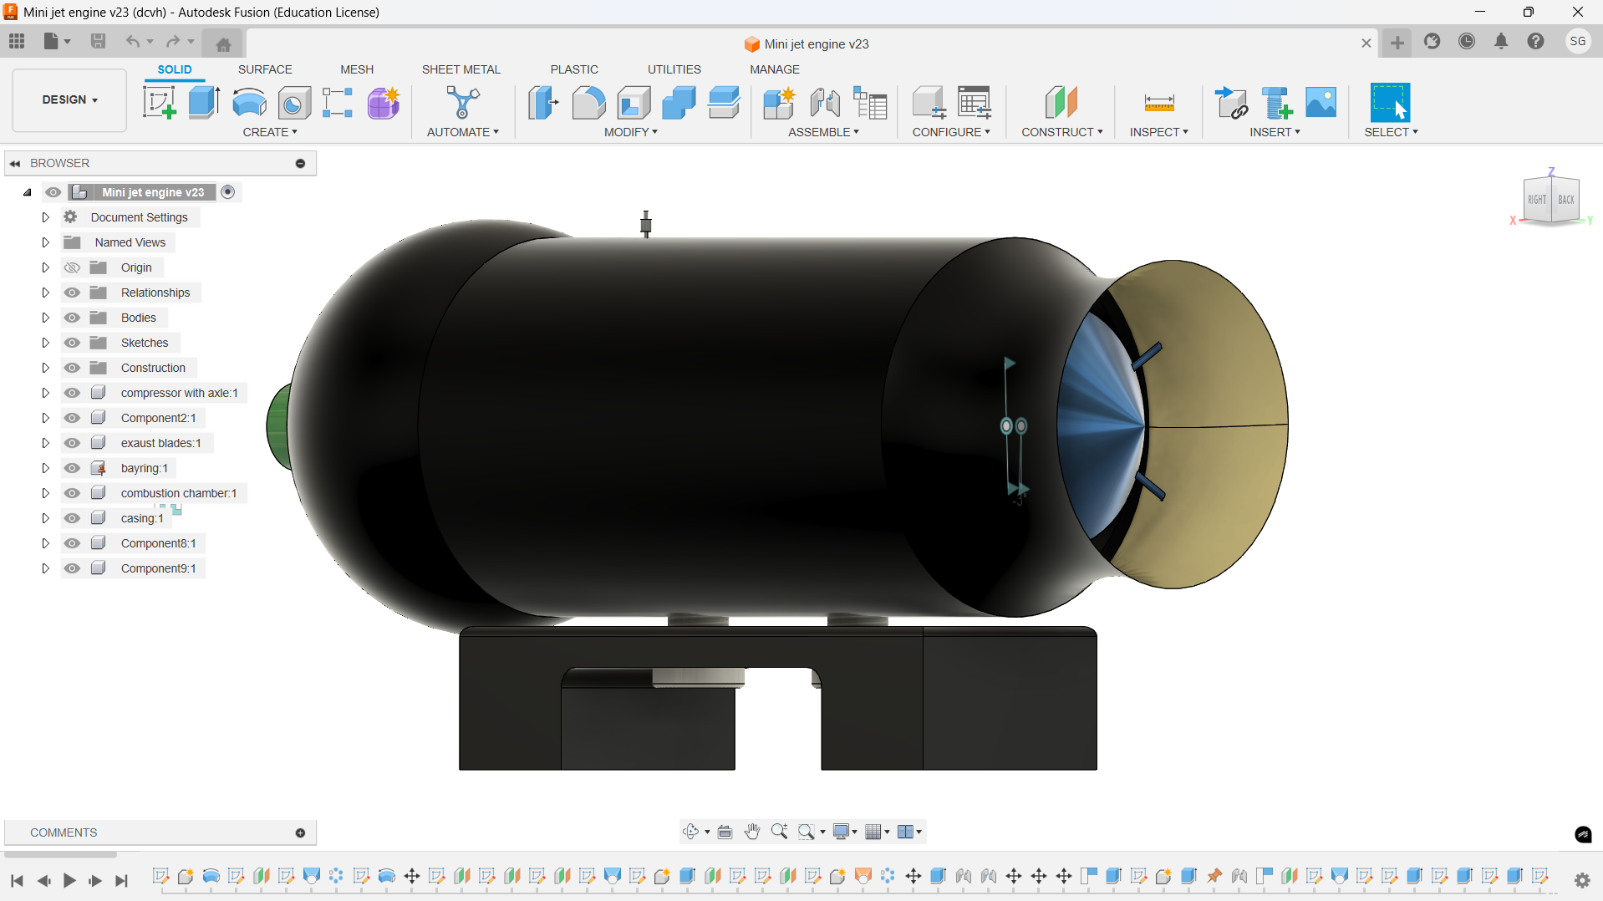
Task: Show the hidden Origin folder
Action: [x=73, y=267]
